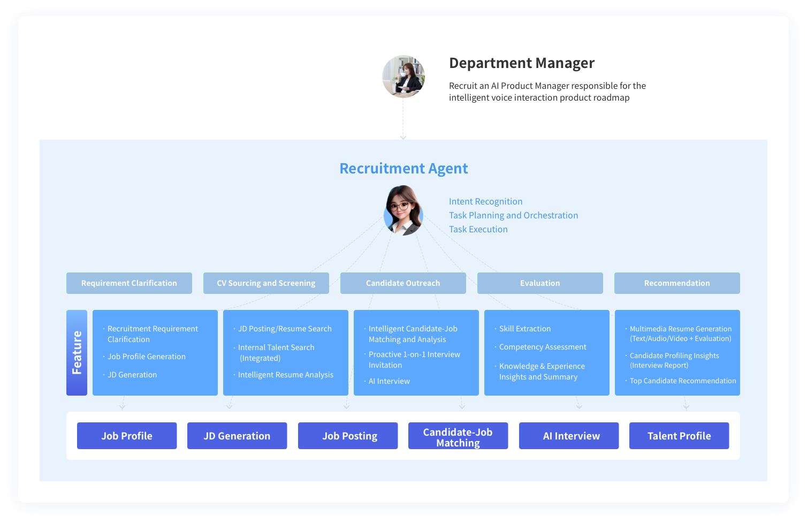
Task: Click the Department Manager photo avatar
Action: 403,77
